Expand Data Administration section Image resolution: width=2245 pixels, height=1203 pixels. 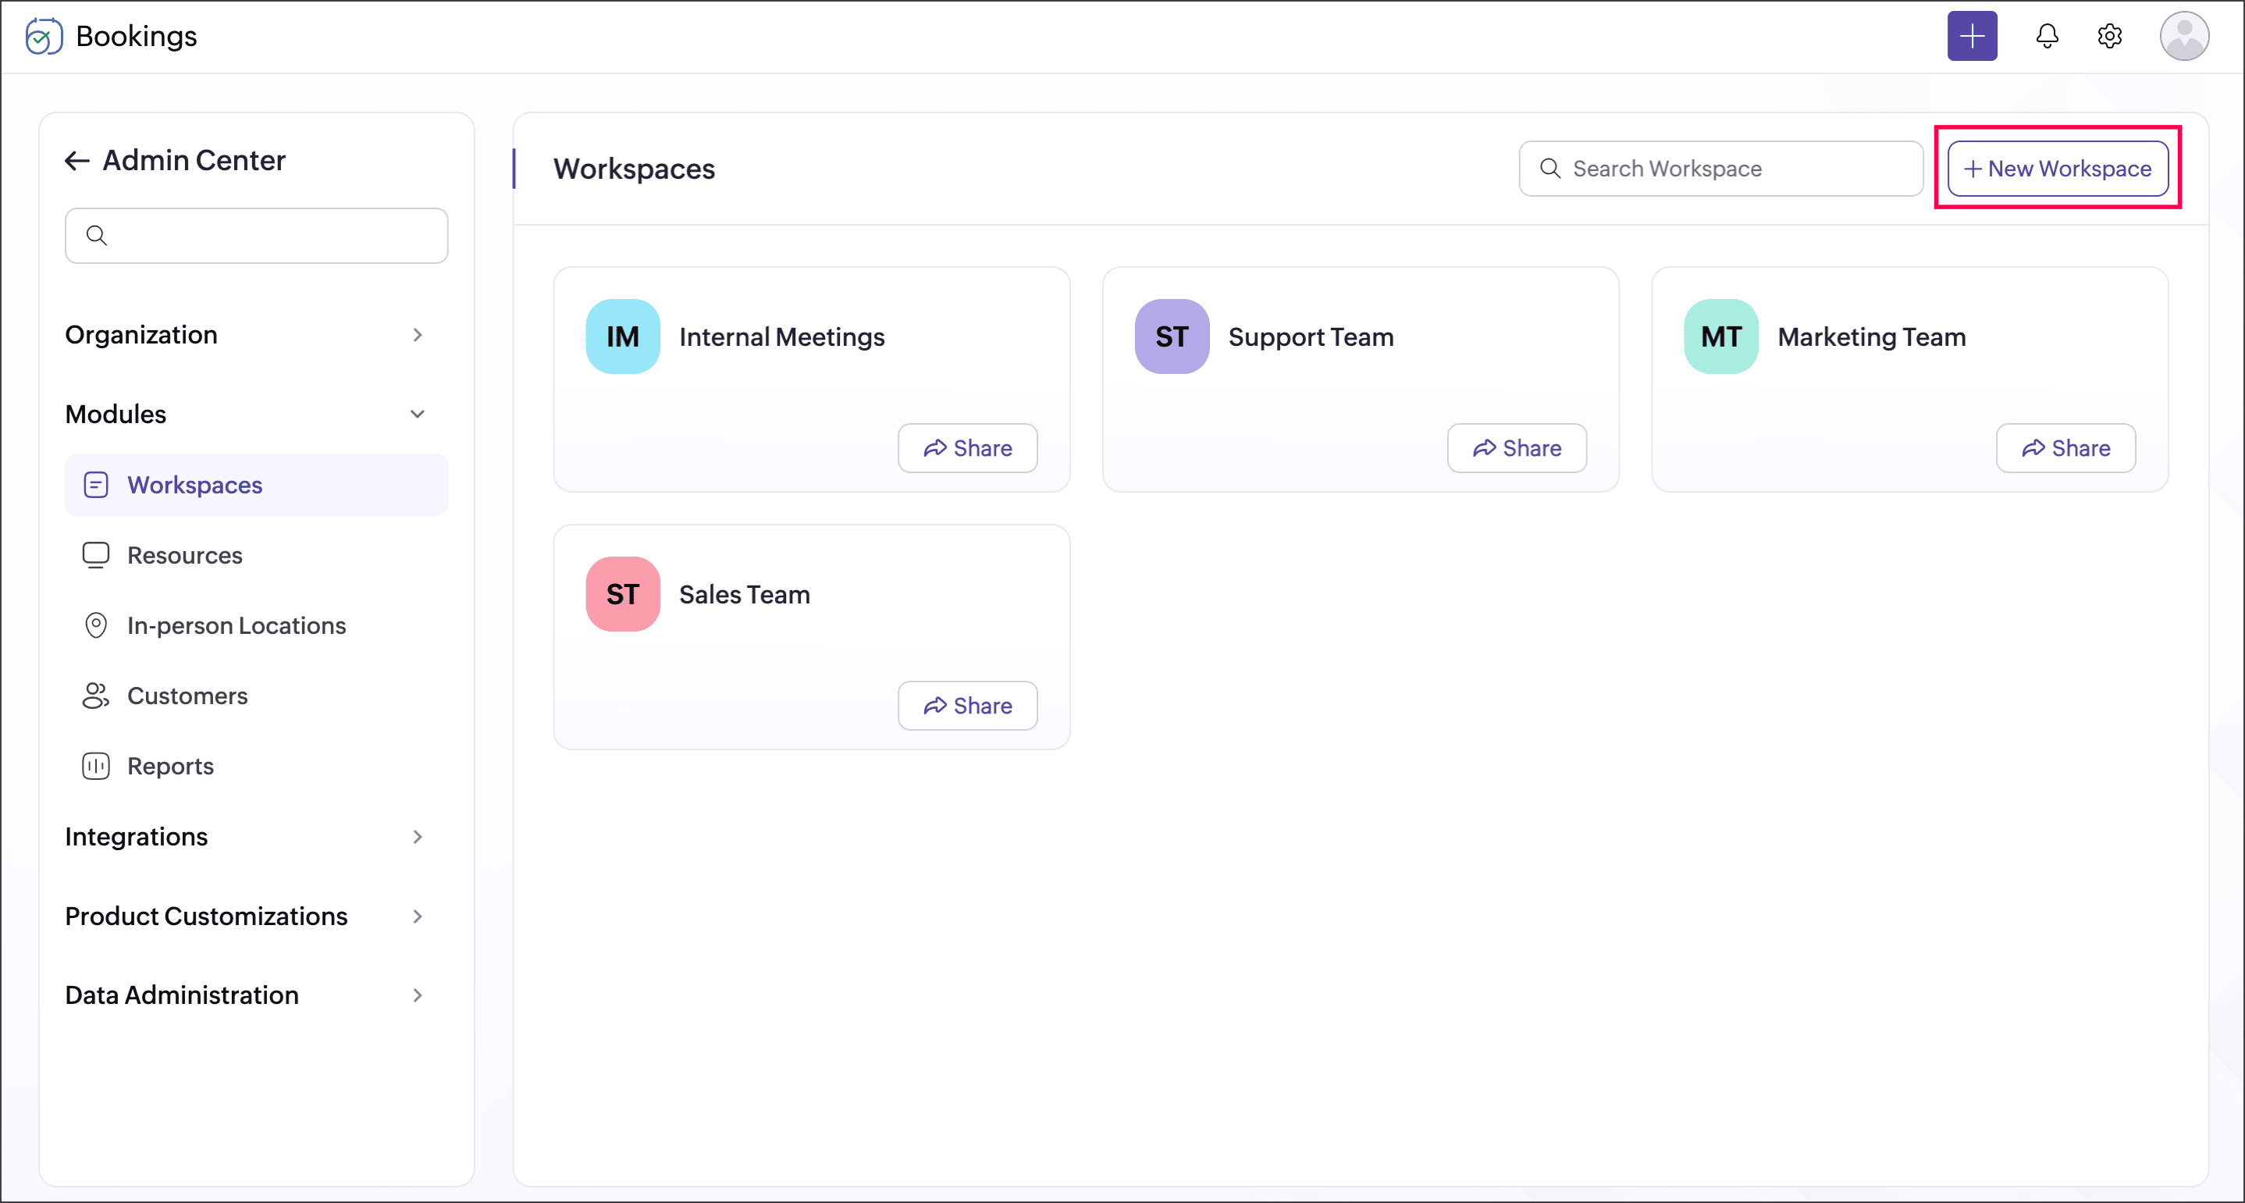point(418,995)
